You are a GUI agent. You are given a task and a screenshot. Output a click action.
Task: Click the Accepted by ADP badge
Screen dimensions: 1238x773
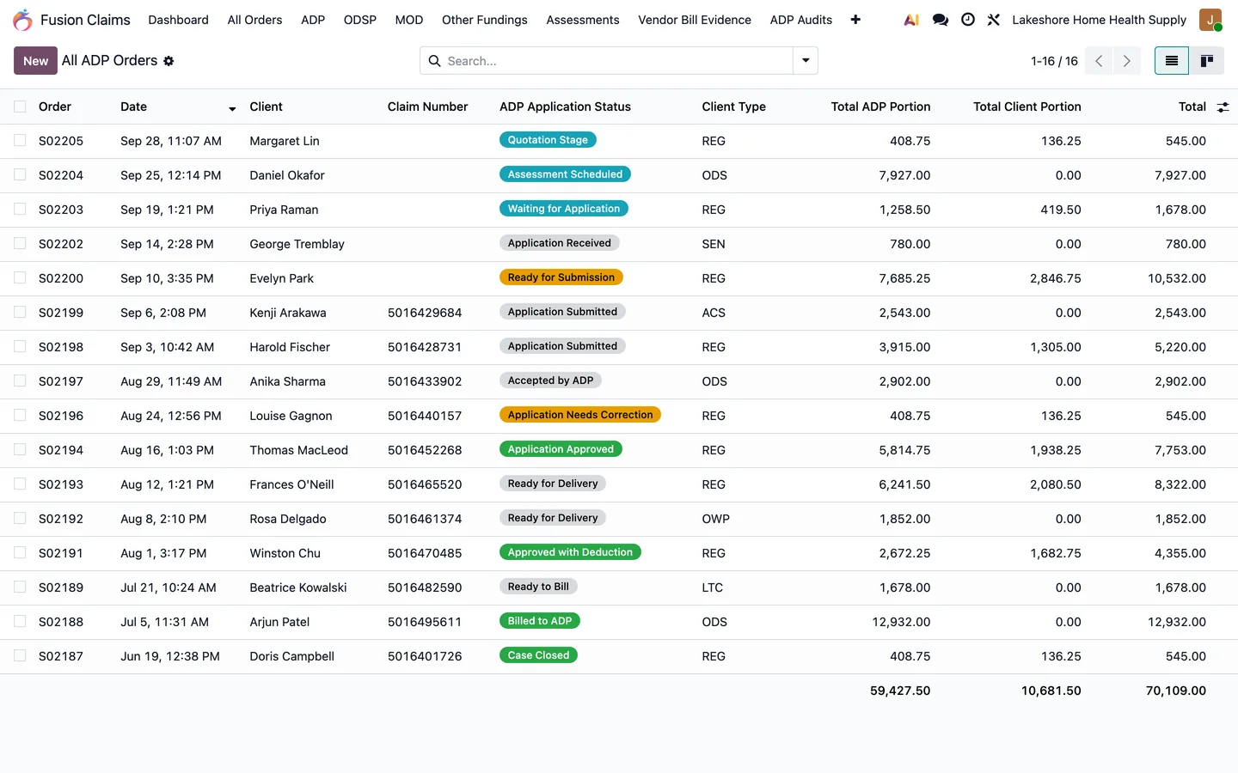point(550,380)
